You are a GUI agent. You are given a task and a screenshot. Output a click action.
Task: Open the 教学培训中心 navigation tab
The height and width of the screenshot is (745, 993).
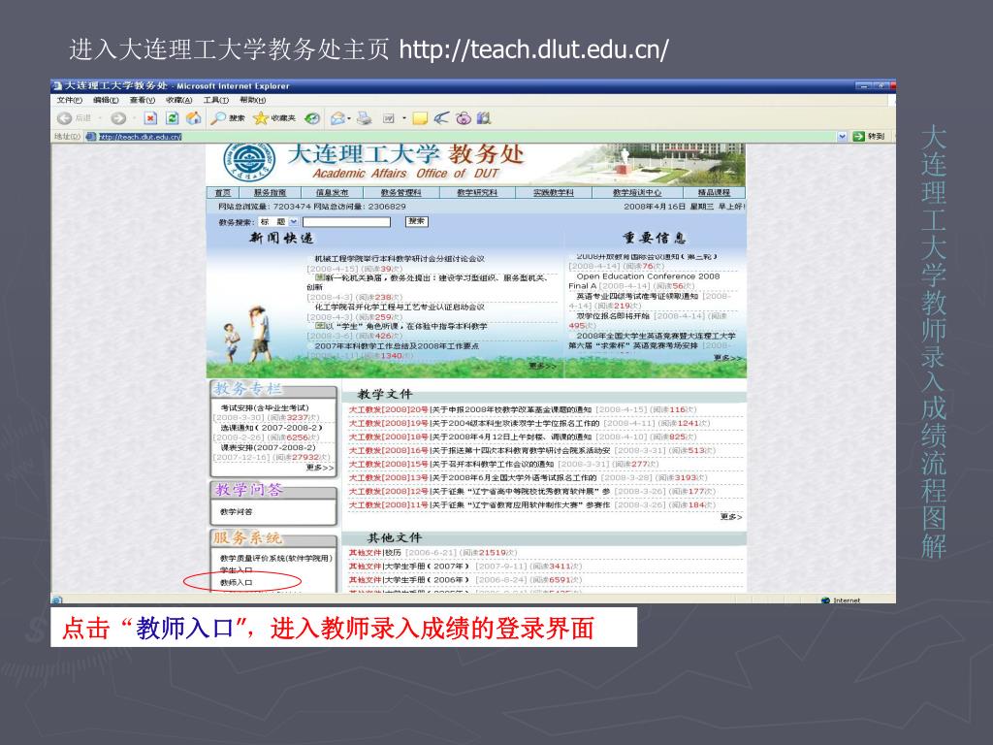pyautogui.click(x=636, y=193)
